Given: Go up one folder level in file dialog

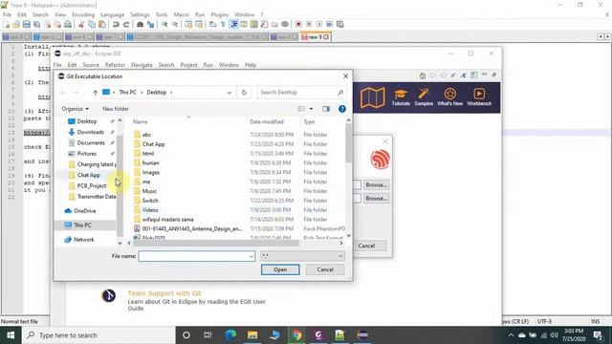Looking at the screenshot, I should pyautogui.click(x=95, y=93).
